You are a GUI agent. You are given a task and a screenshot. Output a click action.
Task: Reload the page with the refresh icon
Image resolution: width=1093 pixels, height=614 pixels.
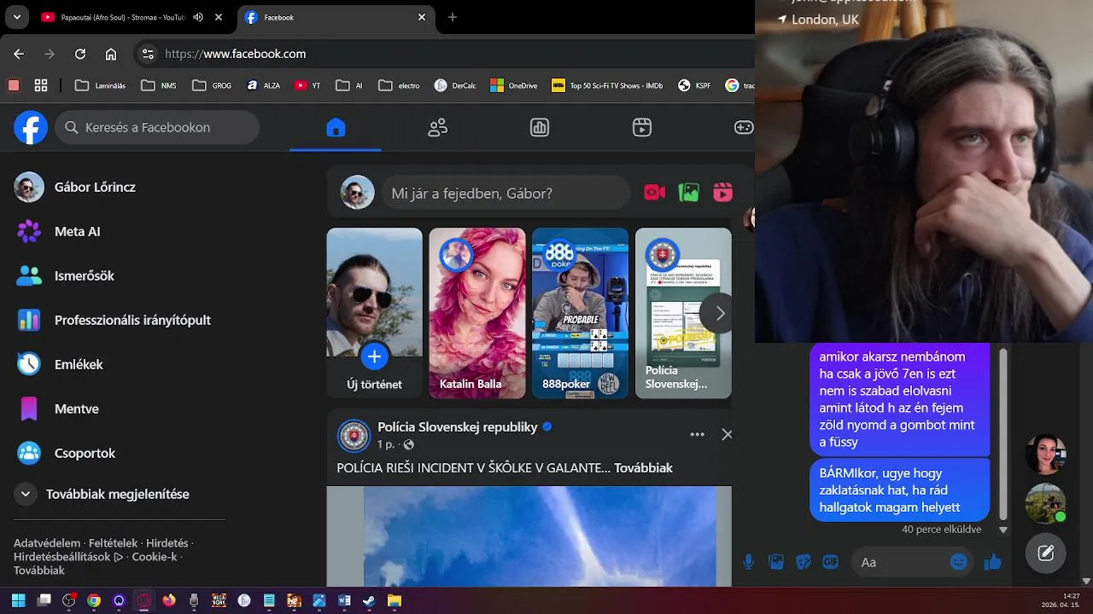80,54
